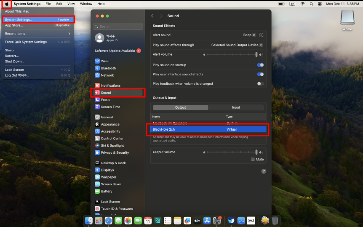Open the Whale drive on the desktop

click(x=347, y=21)
